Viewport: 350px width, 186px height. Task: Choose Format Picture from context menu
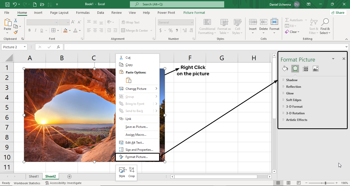[137, 157]
